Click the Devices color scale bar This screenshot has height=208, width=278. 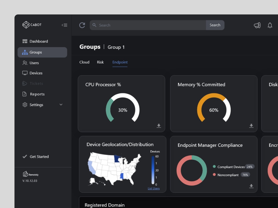click(x=153, y=170)
